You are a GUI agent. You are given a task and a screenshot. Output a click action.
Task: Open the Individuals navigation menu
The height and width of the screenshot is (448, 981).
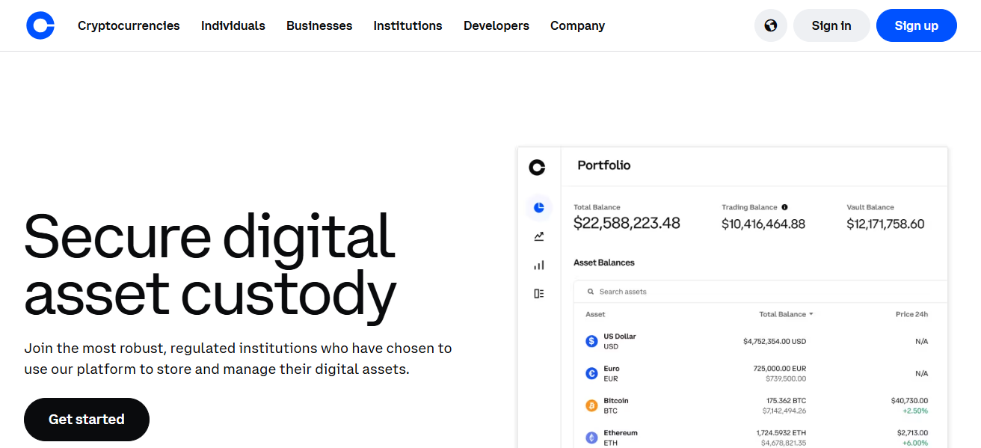pyautogui.click(x=233, y=25)
